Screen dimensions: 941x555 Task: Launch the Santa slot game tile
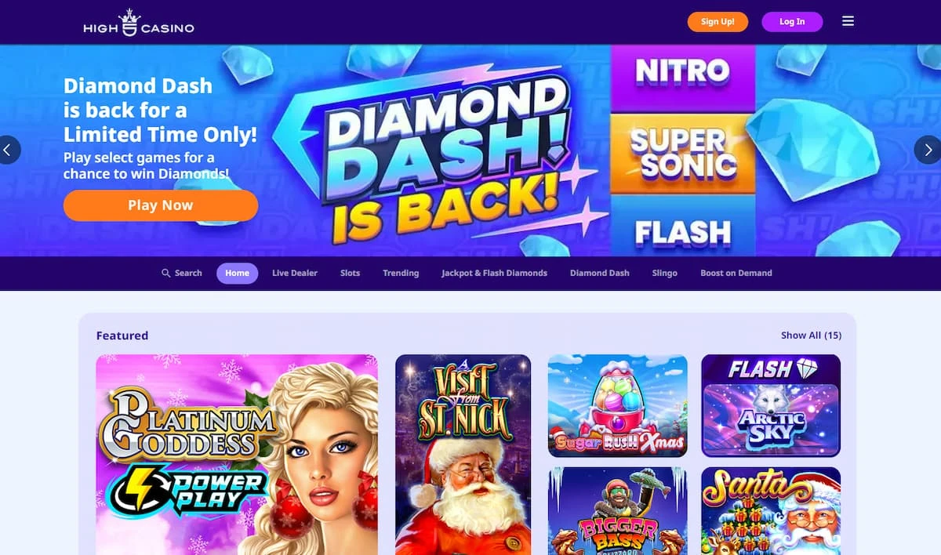(x=771, y=511)
